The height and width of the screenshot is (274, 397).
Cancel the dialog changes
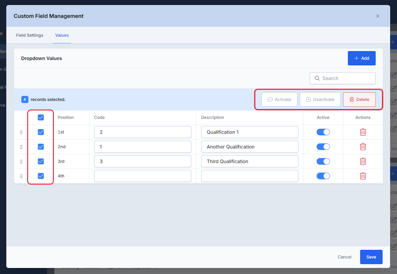[x=344, y=257]
